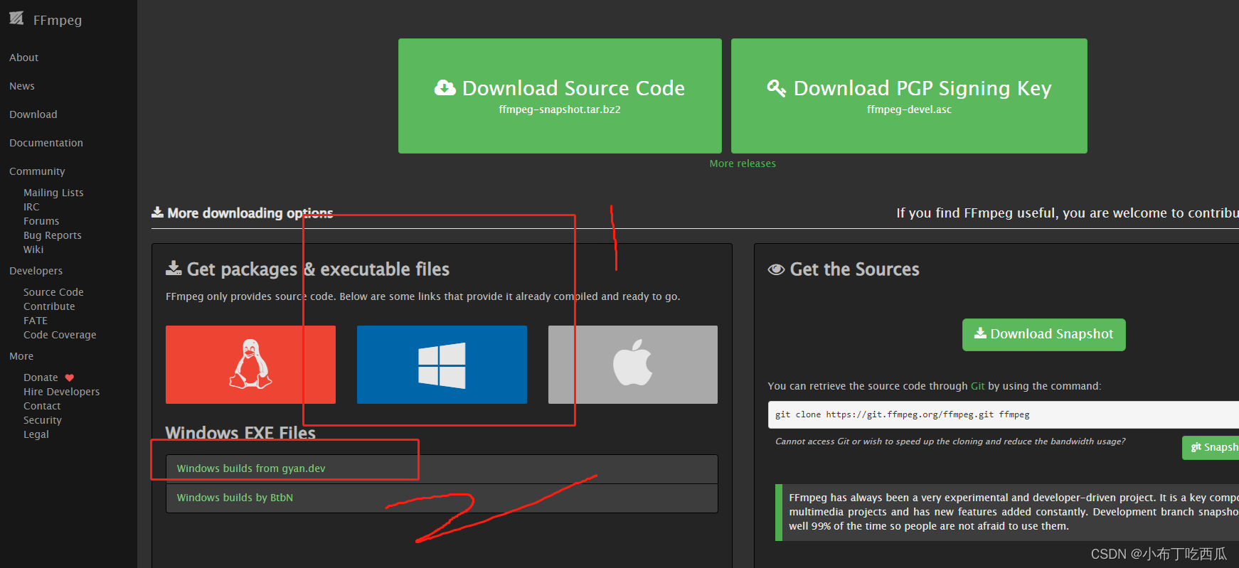Image resolution: width=1239 pixels, height=568 pixels.
Task: Open the Contact link
Action: coord(42,406)
